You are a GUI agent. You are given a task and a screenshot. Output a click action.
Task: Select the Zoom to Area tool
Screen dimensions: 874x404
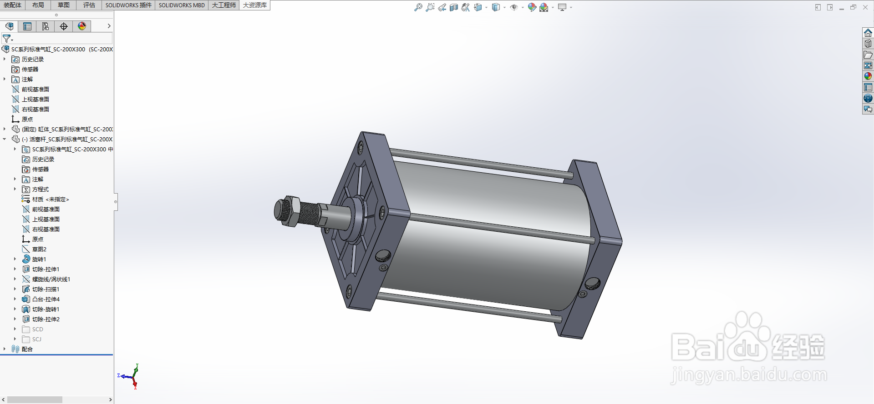pos(430,7)
